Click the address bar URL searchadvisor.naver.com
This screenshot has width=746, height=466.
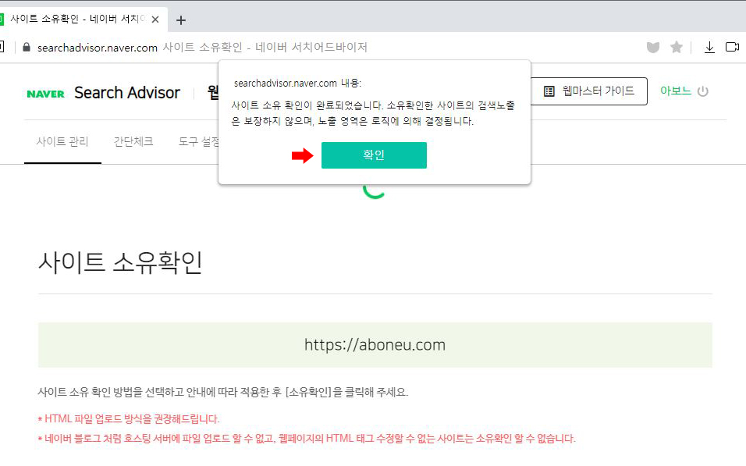(x=98, y=48)
